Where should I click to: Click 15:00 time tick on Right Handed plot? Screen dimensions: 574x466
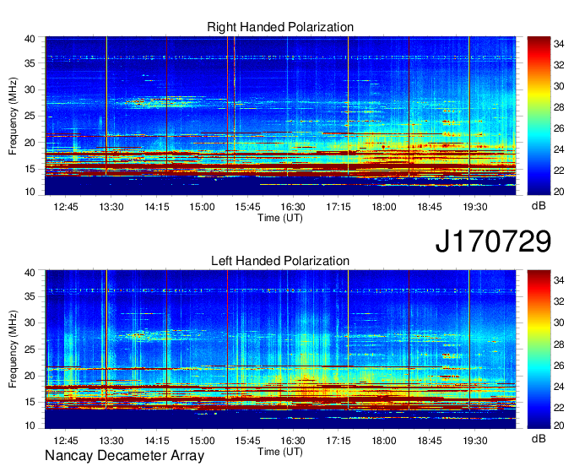pyautogui.click(x=202, y=207)
